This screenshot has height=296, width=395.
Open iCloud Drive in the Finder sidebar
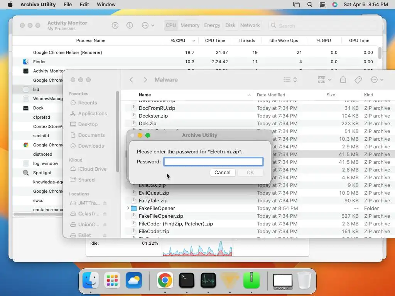[x=92, y=169]
